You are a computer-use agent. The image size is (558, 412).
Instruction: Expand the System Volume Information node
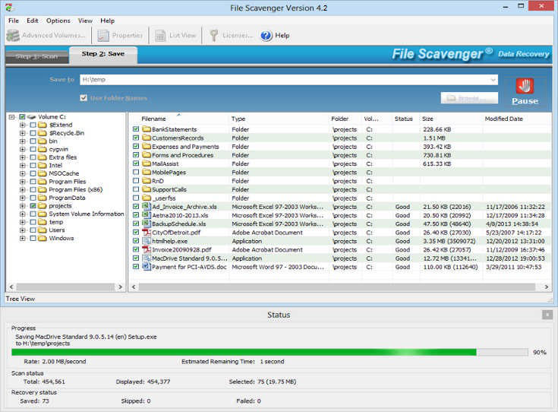click(23, 214)
